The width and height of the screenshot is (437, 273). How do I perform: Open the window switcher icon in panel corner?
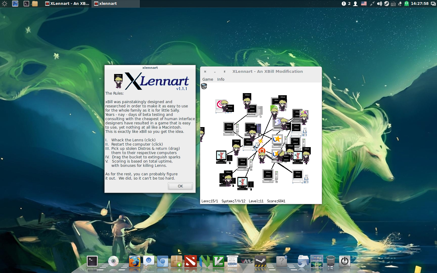(433, 4)
